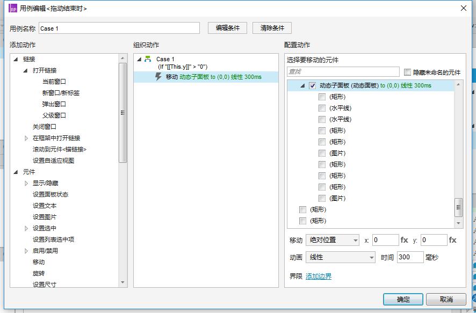Collapse the 元件 action group
Viewport: 476px width, 313px height.
[x=16, y=172]
